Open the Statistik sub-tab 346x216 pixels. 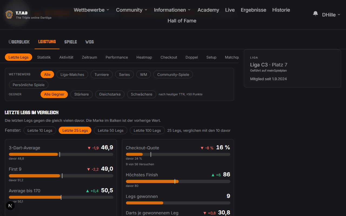(x=44, y=57)
